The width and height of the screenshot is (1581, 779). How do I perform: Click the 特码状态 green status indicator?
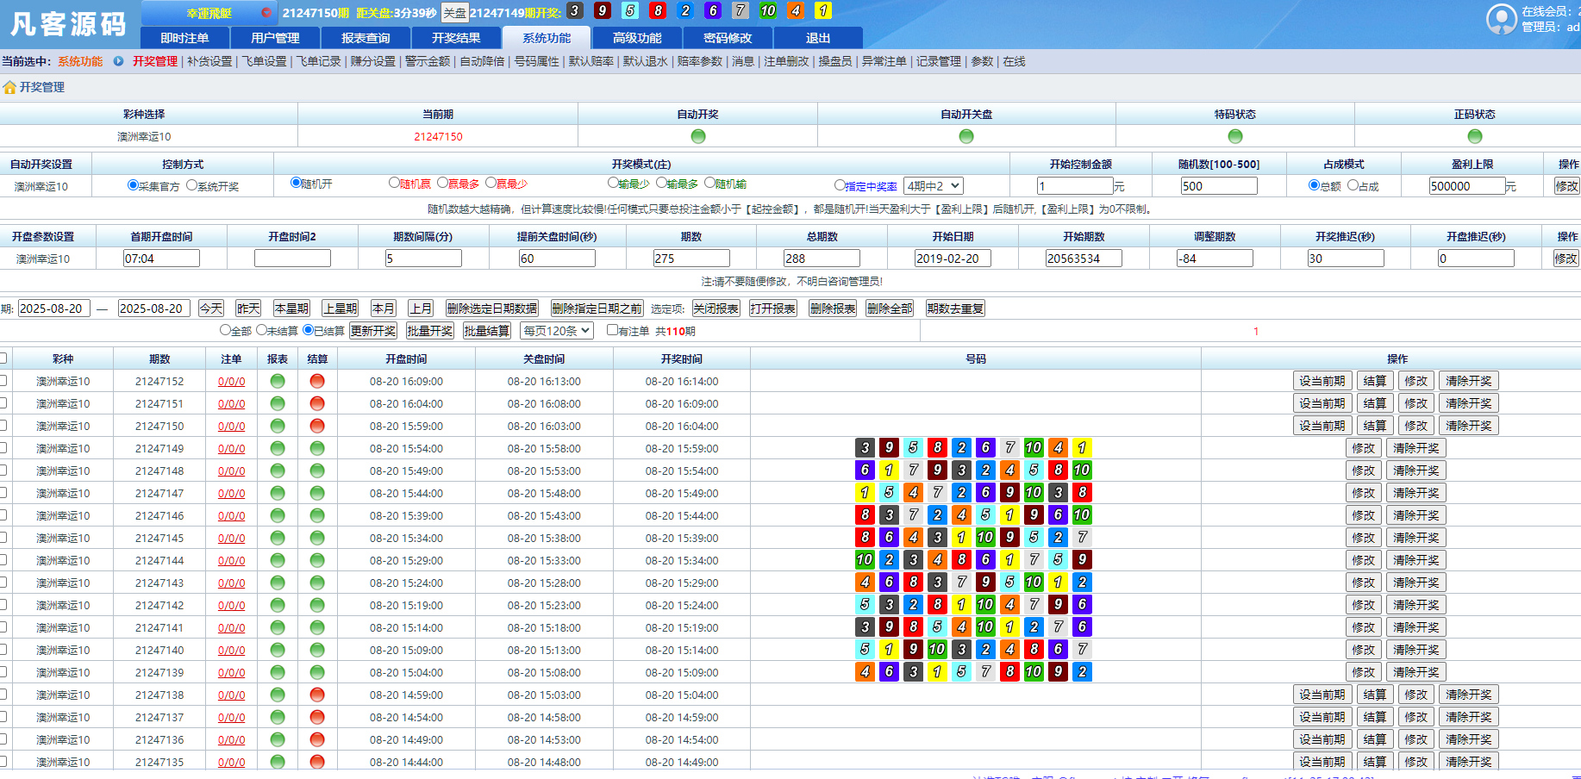click(1234, 136)
